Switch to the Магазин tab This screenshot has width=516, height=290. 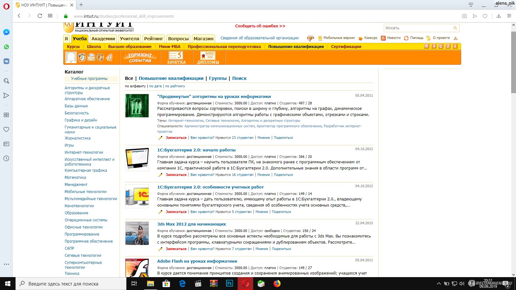point(203,39)
